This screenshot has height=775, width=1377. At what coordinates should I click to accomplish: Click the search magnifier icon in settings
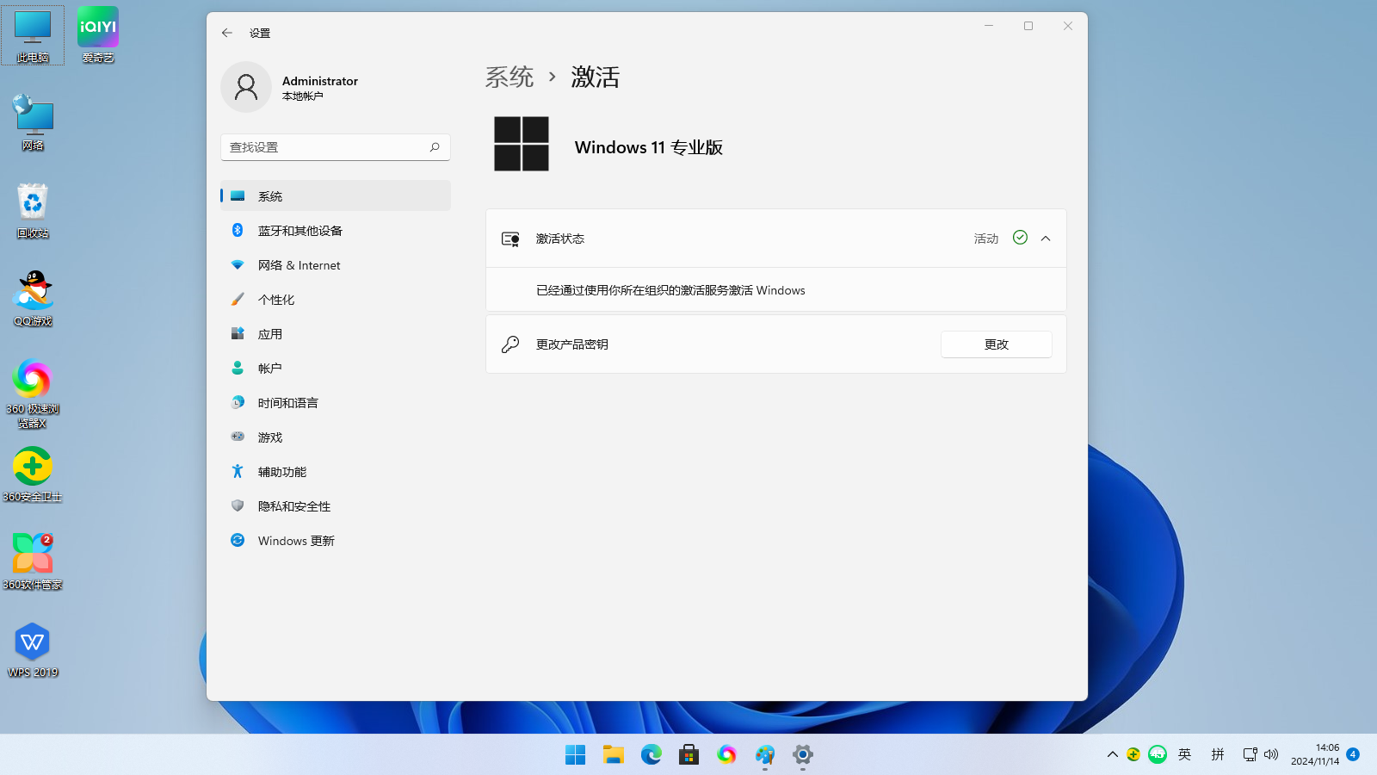(x=435, y=147)
